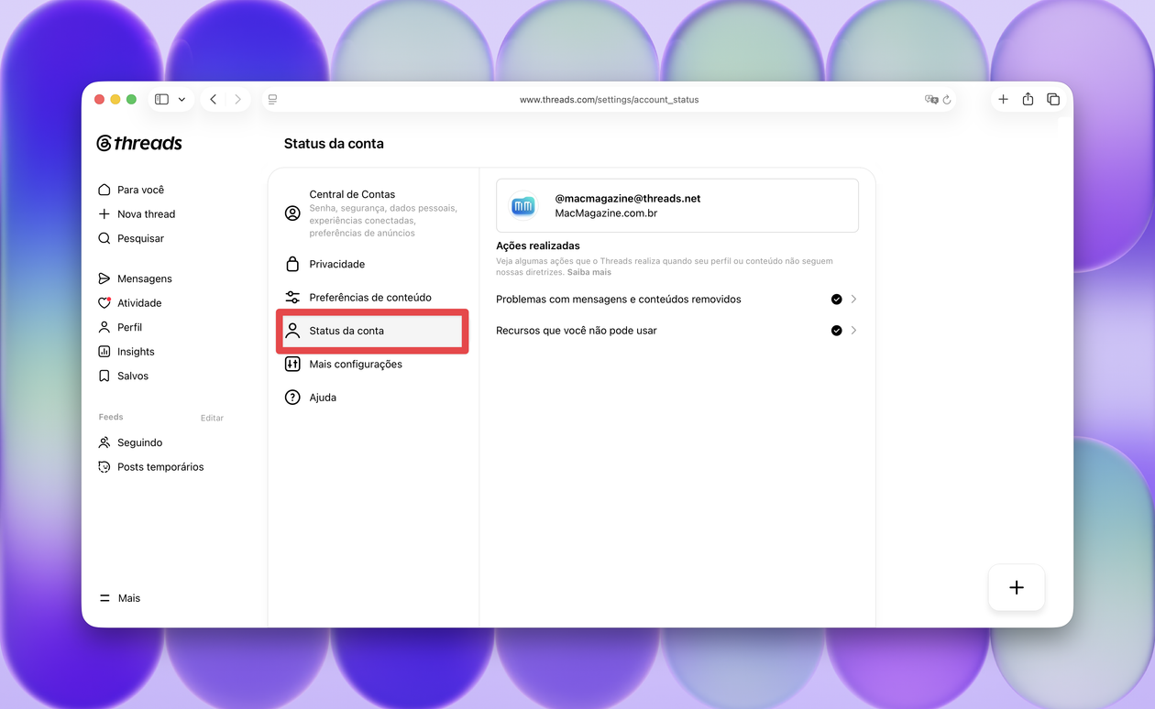The height and width of the screenshot is (709, 1155).
Task: Open Mais configurações settings
Action: (372, 365)
